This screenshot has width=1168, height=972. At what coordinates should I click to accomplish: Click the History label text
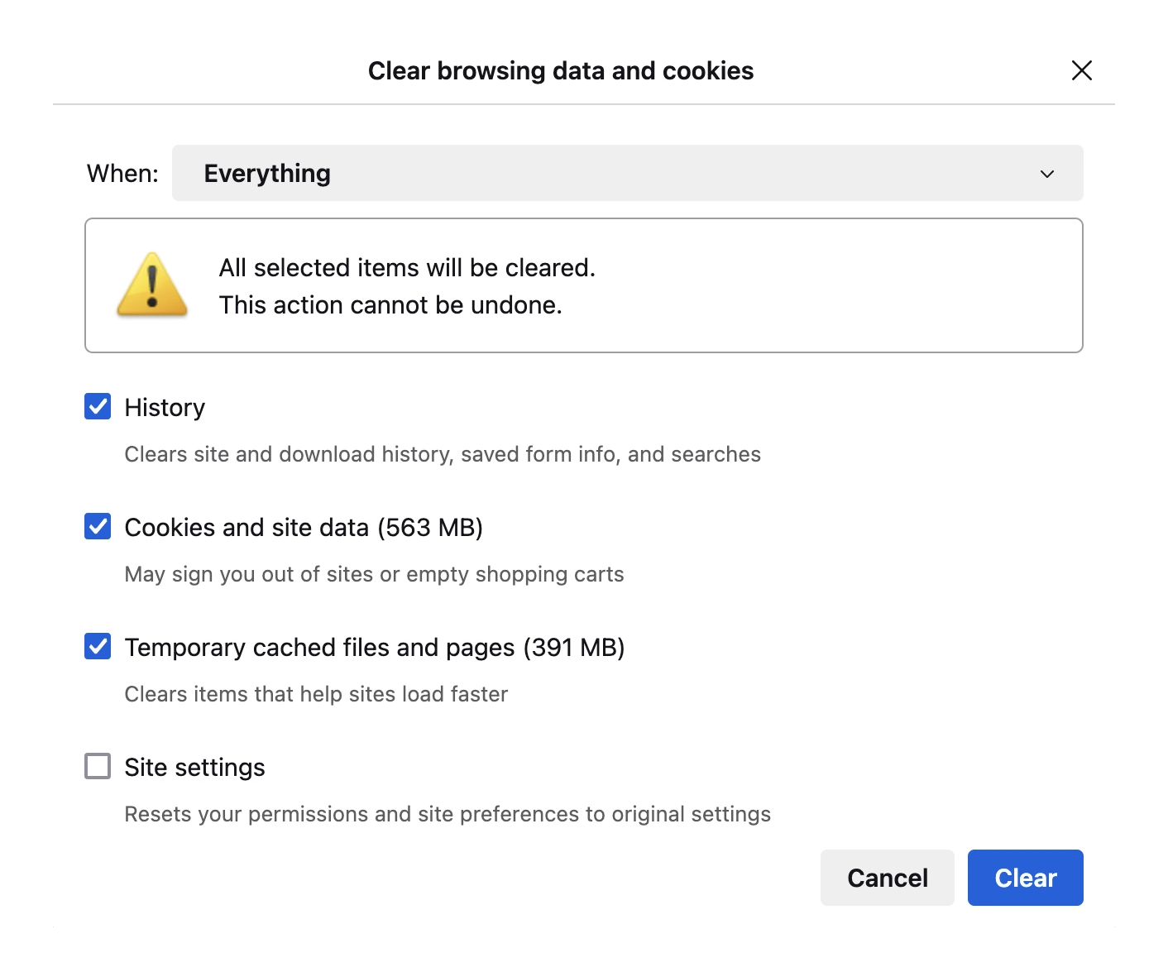tap(165, 406)
